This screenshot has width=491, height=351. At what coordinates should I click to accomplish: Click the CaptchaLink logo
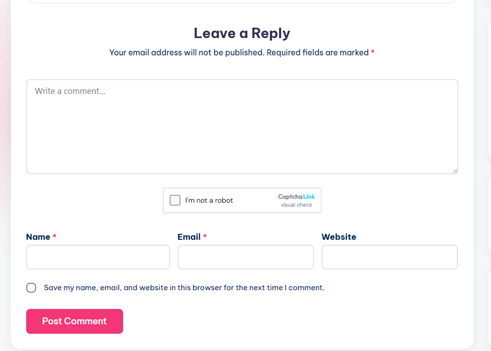pyautogui.click(x=296, y=197)
